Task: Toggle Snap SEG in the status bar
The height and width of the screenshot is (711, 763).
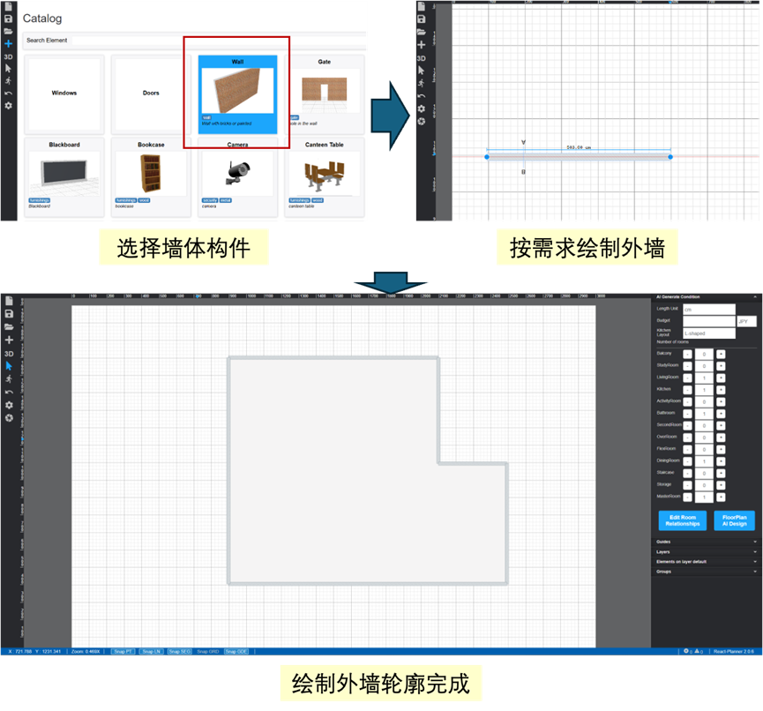Action: pyautogui.click(x=179, y=652)
